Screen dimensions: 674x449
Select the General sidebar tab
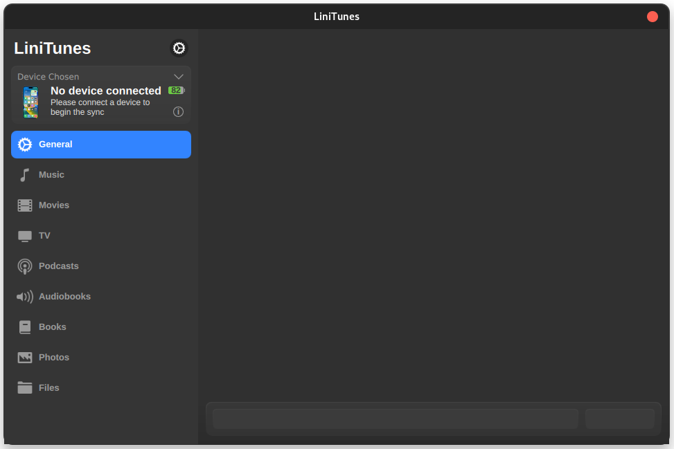(101, 145)
